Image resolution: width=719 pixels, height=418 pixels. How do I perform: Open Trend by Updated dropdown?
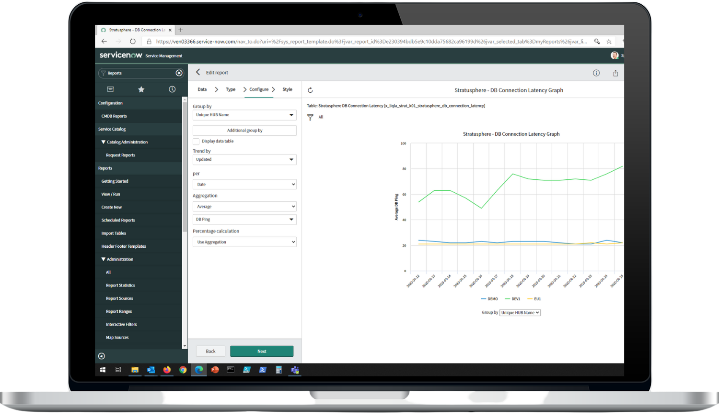[244, 159]
